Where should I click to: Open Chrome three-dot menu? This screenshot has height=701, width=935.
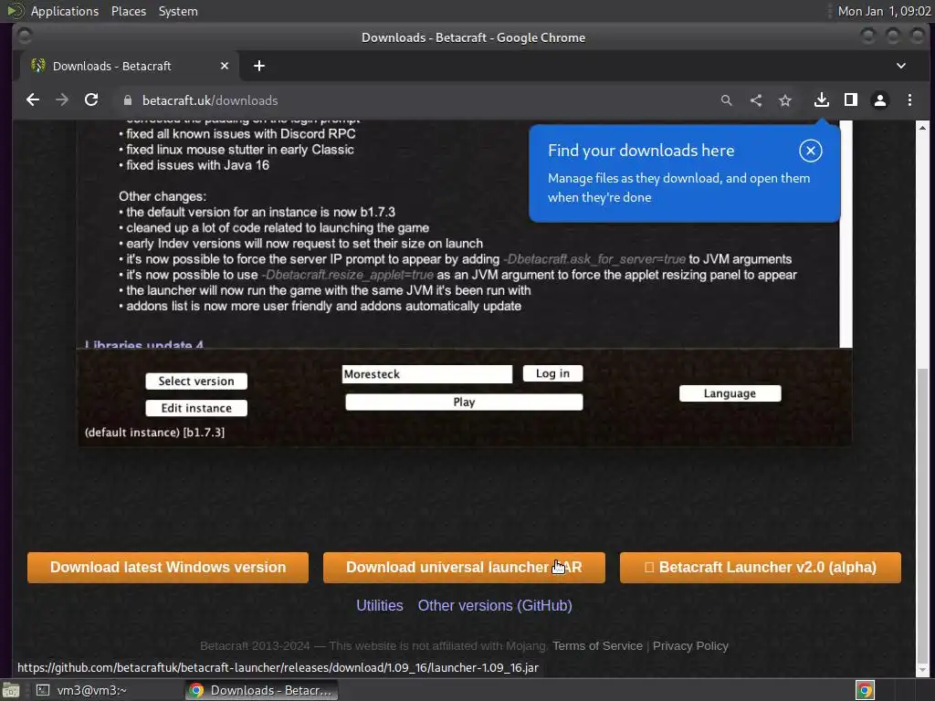tap(909, 100)
